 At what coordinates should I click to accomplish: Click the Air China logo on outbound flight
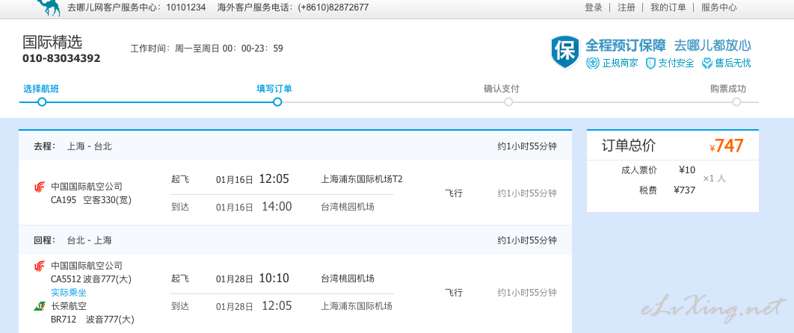click(x=40, y=187)
